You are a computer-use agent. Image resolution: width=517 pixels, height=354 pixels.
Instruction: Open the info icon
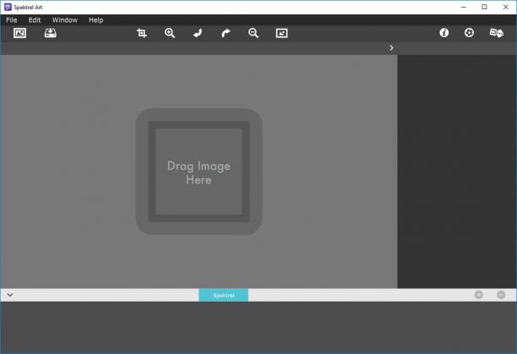click(444, 33)
